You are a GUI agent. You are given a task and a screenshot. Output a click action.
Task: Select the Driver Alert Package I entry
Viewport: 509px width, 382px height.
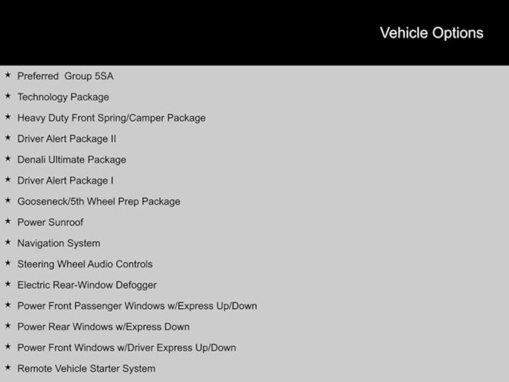coord(65,181)
